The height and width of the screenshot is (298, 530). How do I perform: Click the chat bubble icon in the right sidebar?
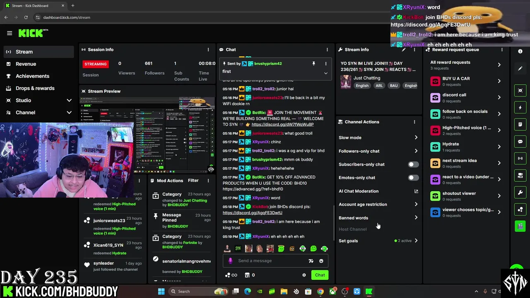520,142
